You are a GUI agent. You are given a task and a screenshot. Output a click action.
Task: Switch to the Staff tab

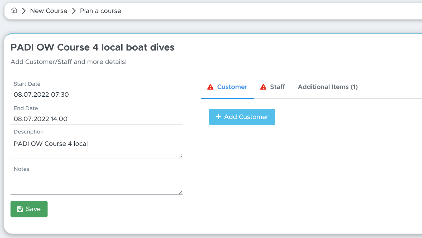[272, 87]
